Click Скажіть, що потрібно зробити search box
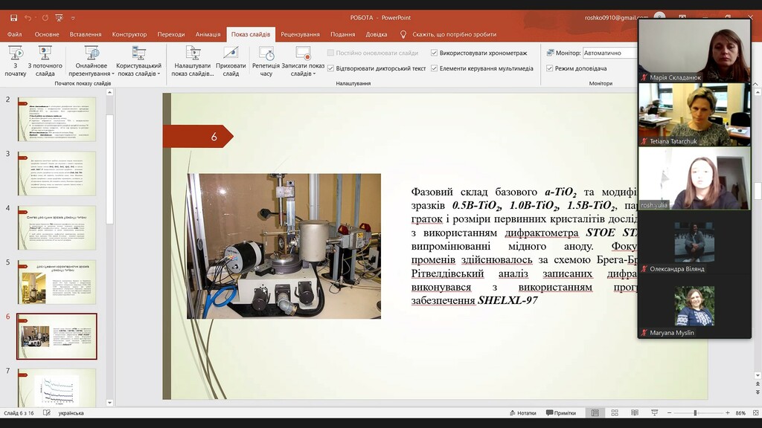762x428 pixels. tap(455, 34)
